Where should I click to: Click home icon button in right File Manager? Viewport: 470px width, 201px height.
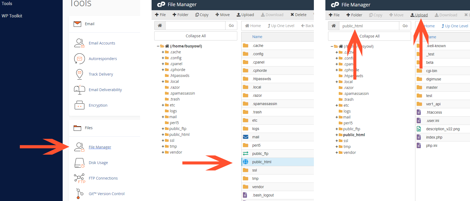pos(334,26)
